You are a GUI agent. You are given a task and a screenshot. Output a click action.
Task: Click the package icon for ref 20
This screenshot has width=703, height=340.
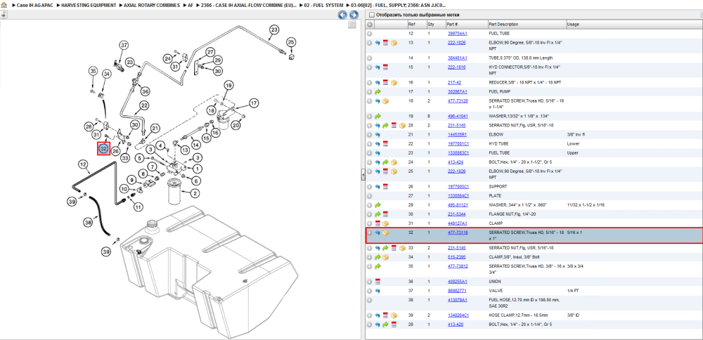click(402, 126)
